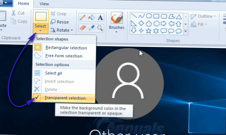Expand the Shapes gallery more arrow
This screenshot has height=135, width=226.
(186, 31)
